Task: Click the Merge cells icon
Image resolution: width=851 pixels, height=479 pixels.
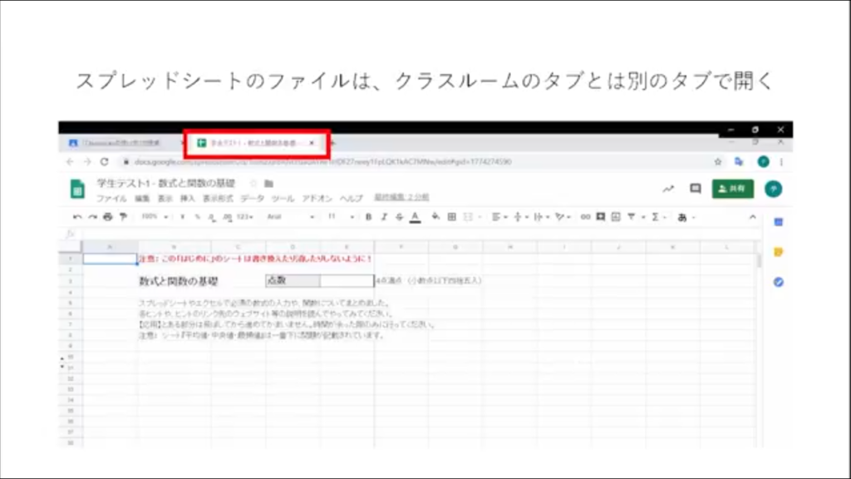Action: click(x=468, y=217)
